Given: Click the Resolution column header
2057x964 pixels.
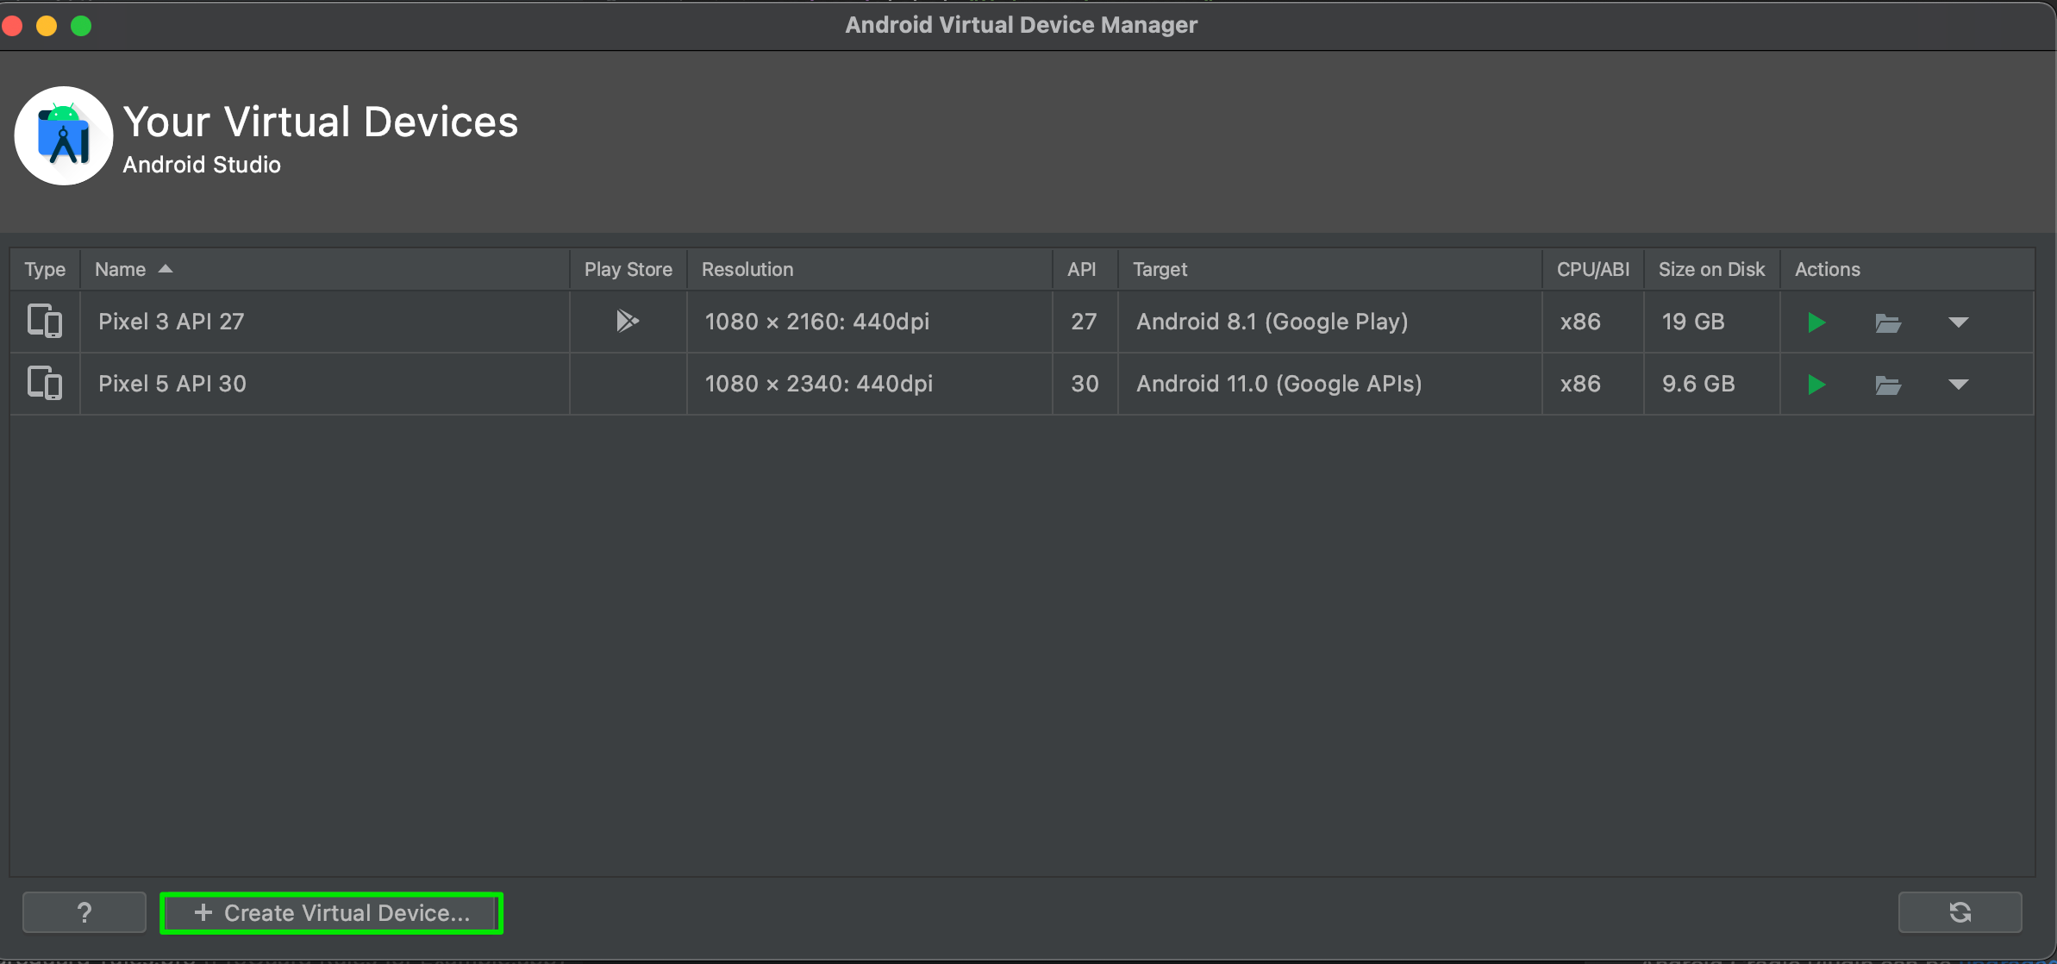Looking at the screenshot, I should (747, 269).
